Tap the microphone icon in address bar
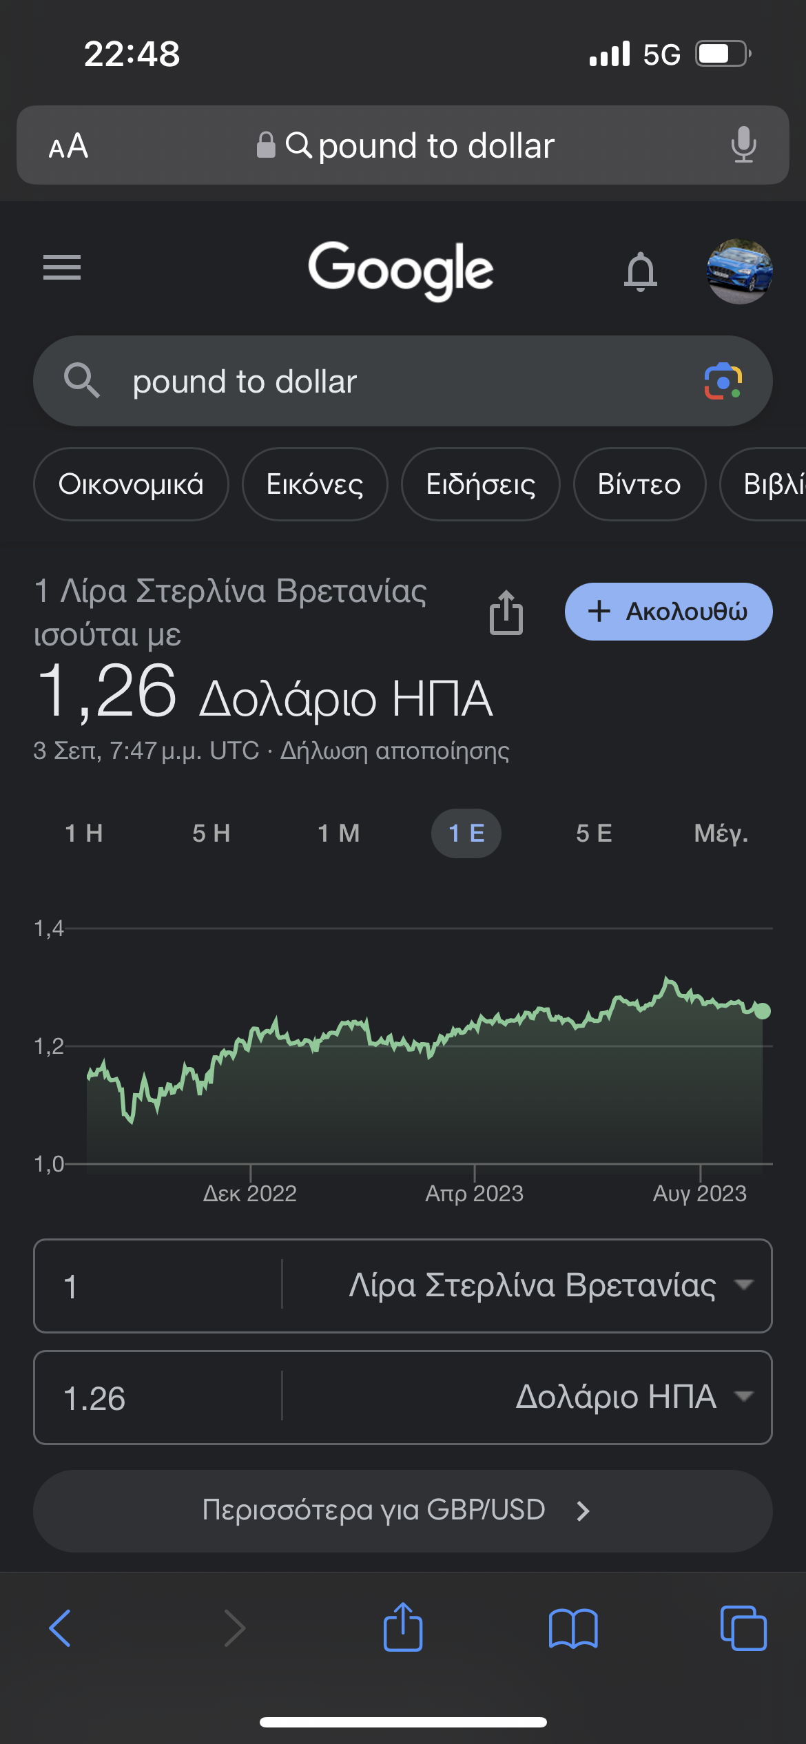This screenshot has height=1744, width=806. point(743,145)
